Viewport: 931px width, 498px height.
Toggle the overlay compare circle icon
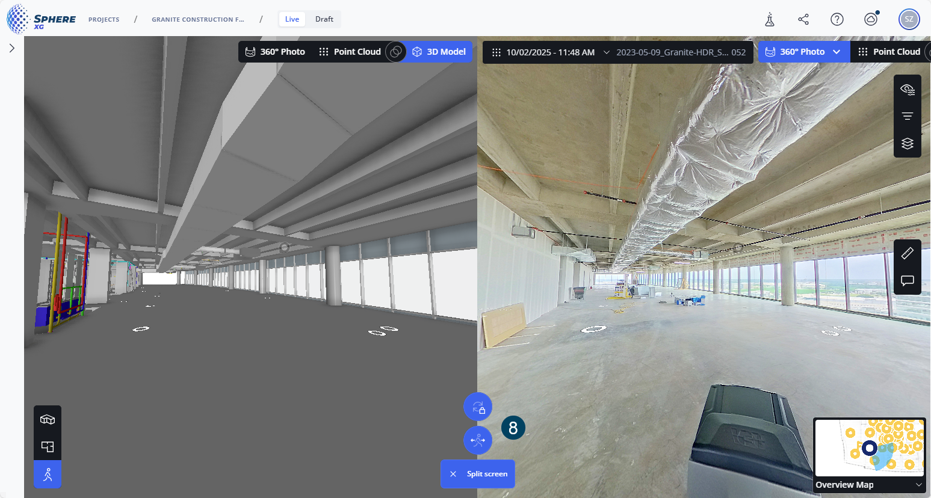395,52
